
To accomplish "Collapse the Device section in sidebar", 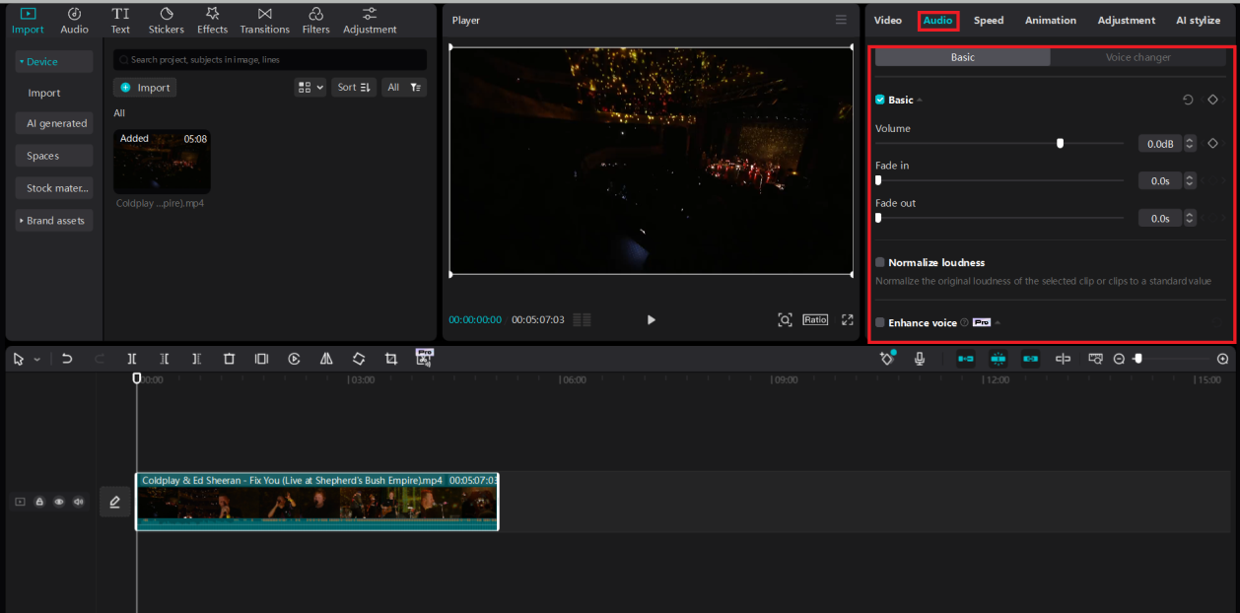I will 54,61.
